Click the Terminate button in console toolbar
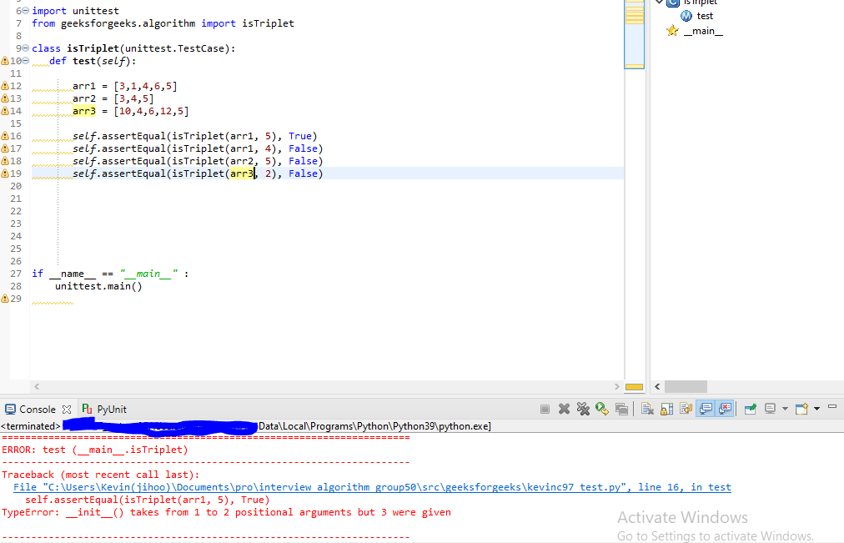The height and width of the screenshot is (543, 844). [545, 410]
